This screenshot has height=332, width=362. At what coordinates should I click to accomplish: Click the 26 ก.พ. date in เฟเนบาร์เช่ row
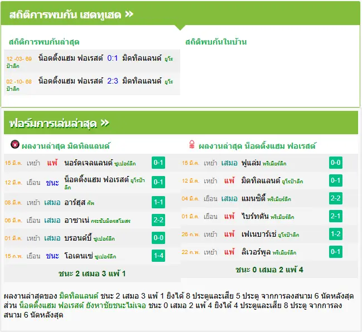click(x=190, y=235)
